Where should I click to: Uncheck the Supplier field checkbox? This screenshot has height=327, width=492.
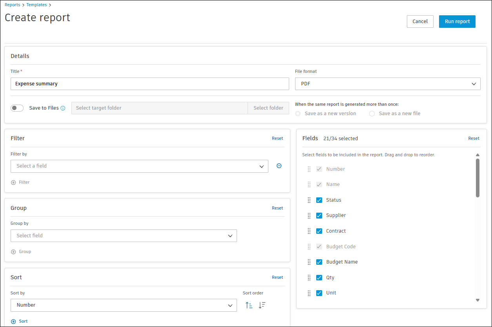tap(319, 216)
